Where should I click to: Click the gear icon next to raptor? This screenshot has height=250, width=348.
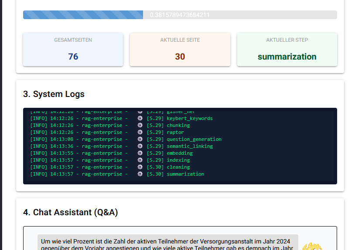click(140, 132)
